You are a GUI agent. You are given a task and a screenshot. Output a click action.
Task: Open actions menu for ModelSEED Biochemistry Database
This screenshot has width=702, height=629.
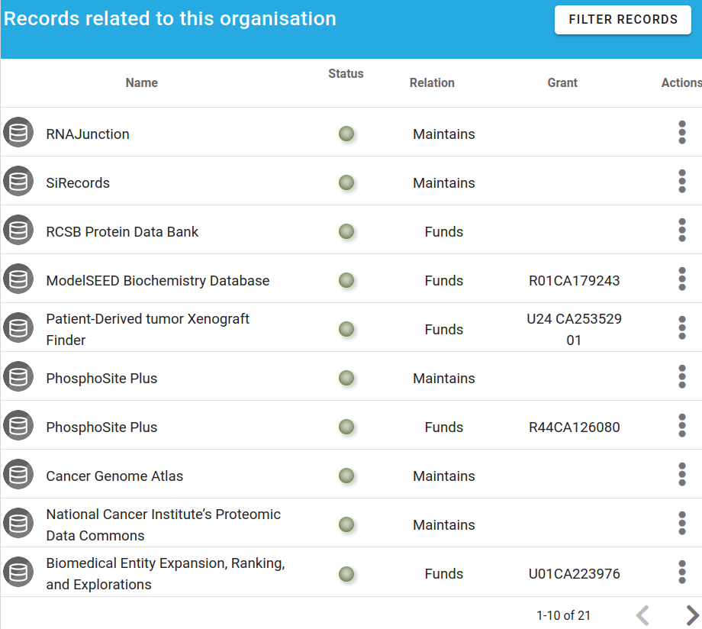(682, 279)
